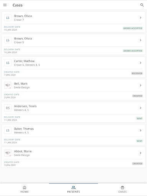Go to the Cases bottom tab

122,189
